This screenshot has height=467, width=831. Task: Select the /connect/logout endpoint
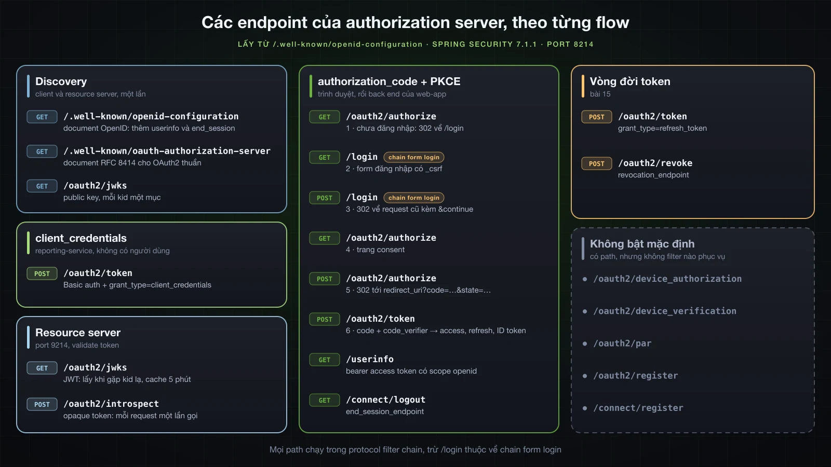click(386, 400)
